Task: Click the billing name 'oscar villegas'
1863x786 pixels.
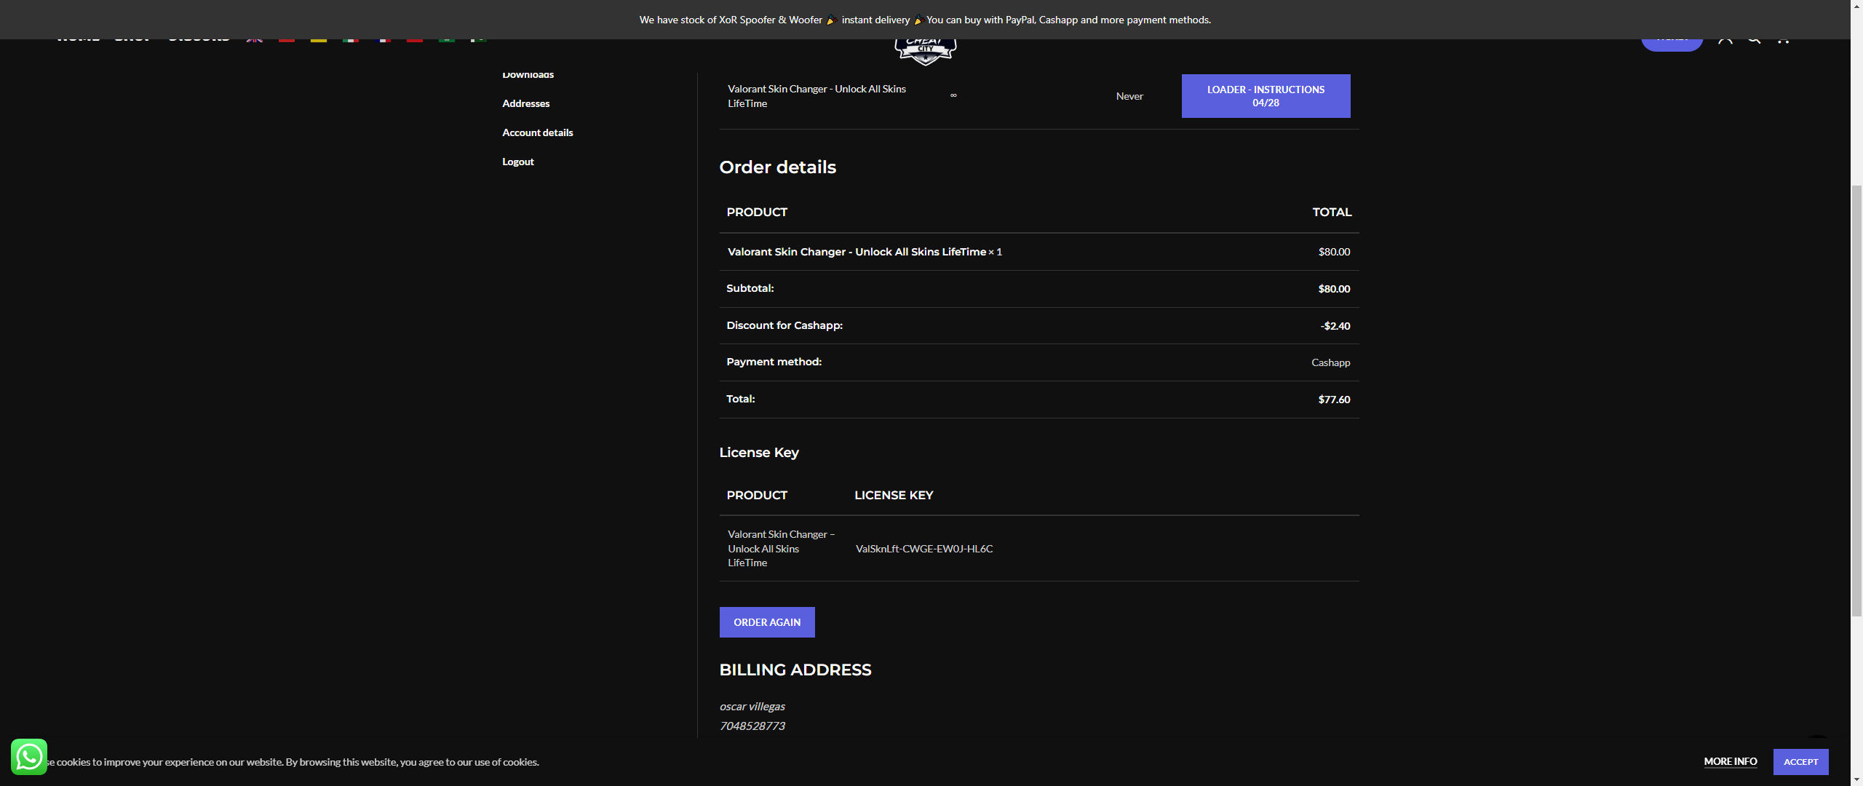Action: pyautogui.click(x=752, y=707)
